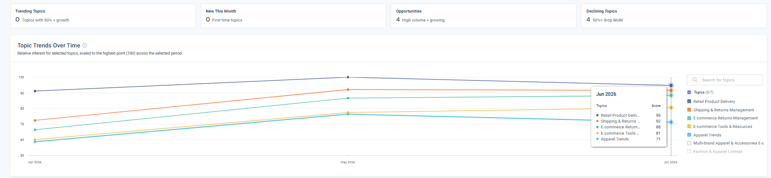
Task: Type in the Search for topics field
Action: (x=724, y=80)
